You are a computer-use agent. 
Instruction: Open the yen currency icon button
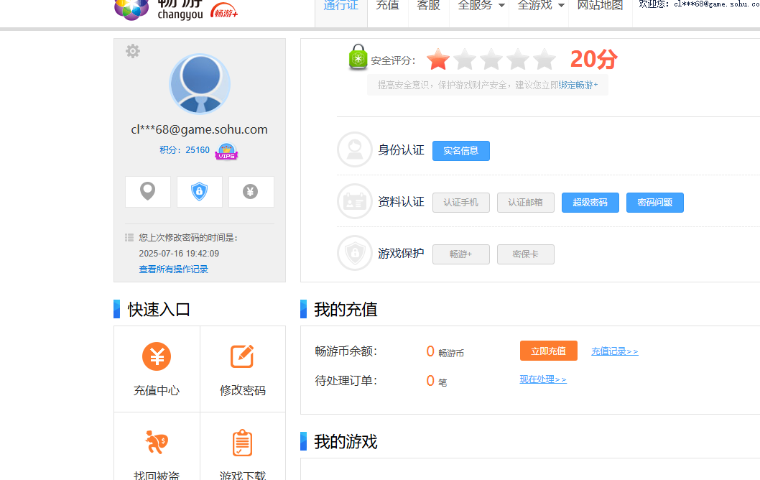click(251, 192)
